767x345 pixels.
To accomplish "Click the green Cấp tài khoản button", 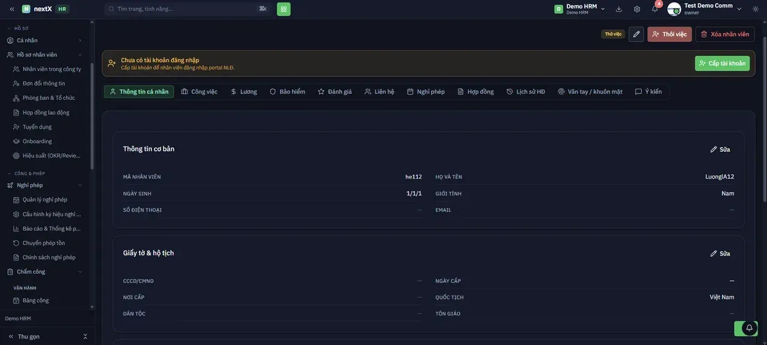I will tap(722, 63).
